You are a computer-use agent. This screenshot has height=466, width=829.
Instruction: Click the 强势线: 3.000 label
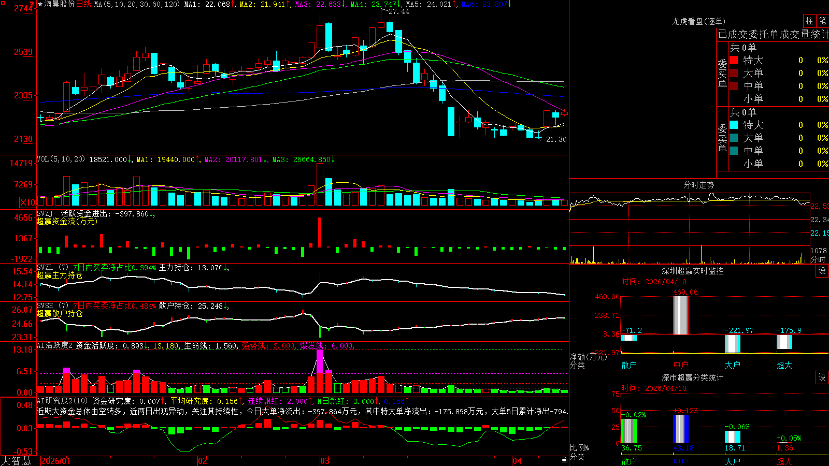(269, 345)
